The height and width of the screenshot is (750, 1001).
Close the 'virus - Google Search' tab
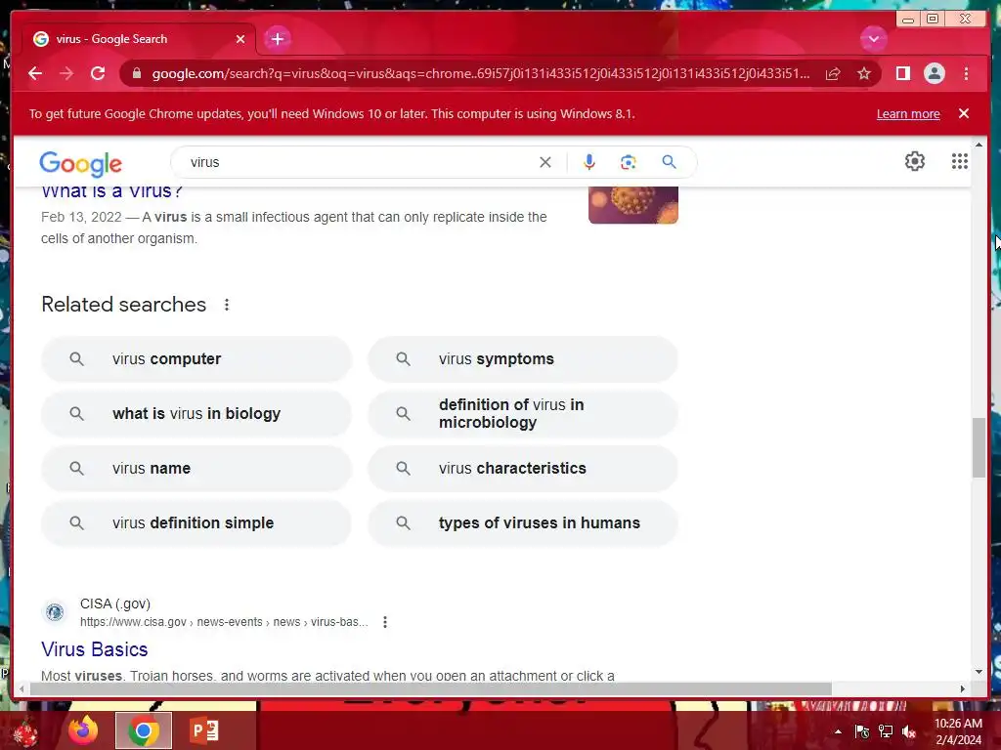click(240, 39)
